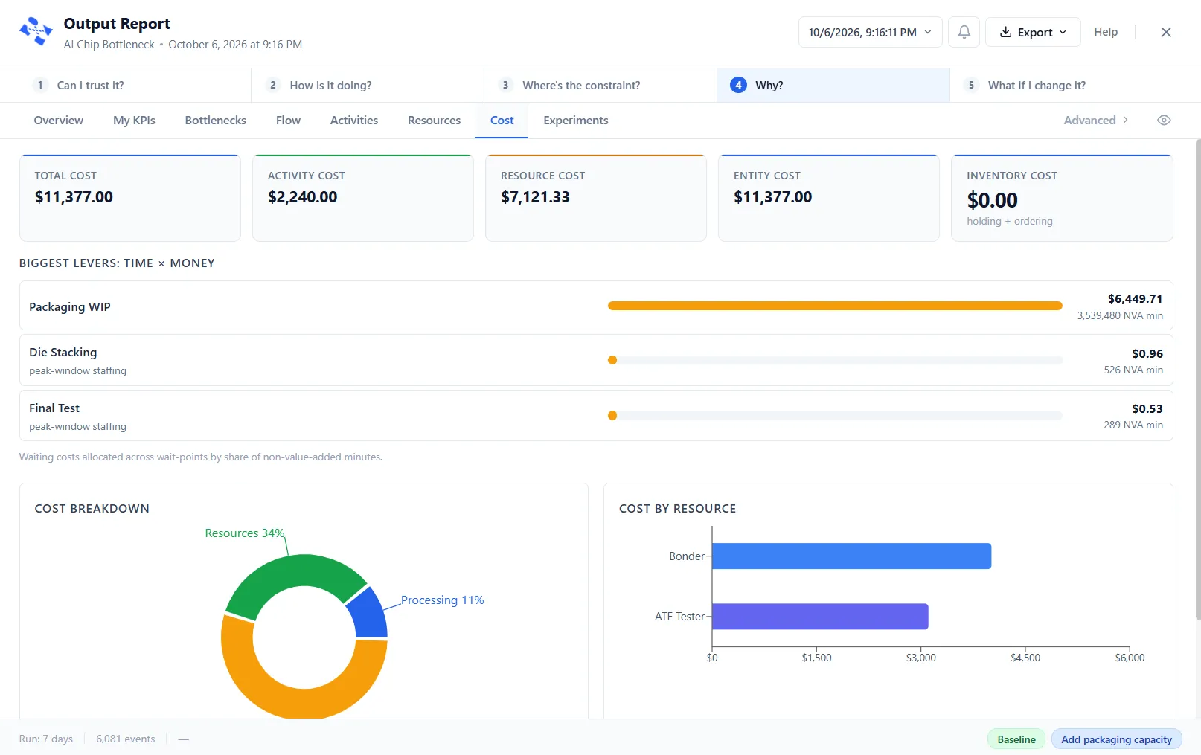The image size is (1201, 755).
Task: Click the Final Test lever bar
Action: tap(835, 416)
